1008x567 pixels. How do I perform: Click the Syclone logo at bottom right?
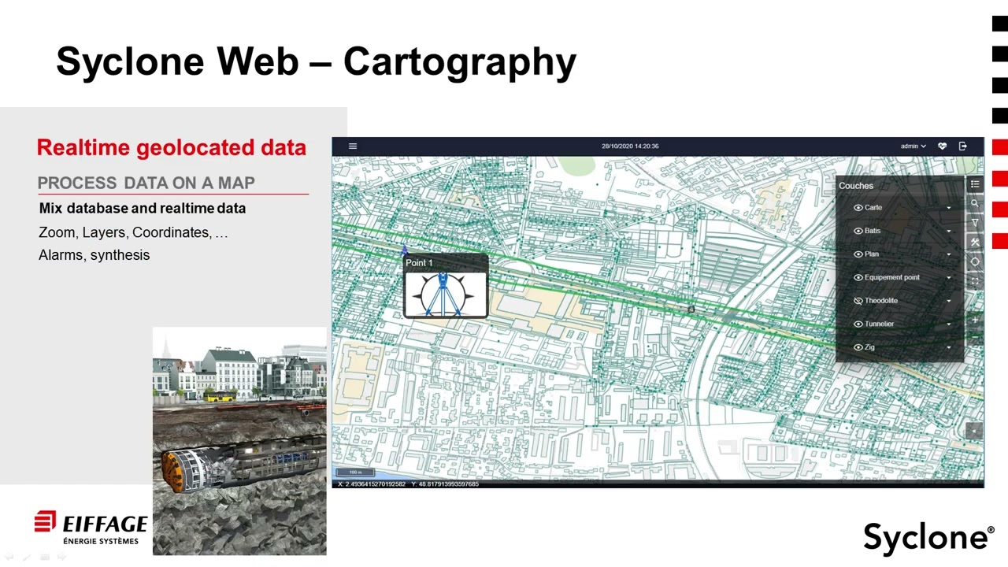pos(928,537)
